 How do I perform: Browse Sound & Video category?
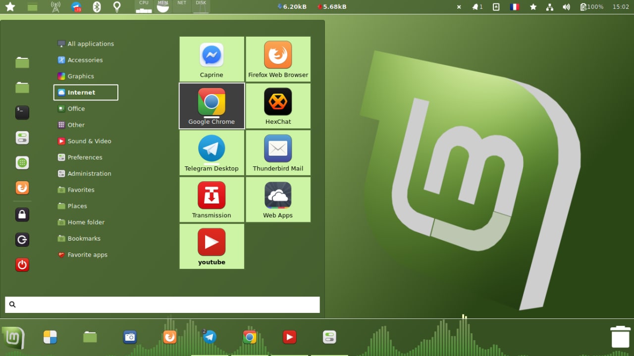(x=86, y=141)
